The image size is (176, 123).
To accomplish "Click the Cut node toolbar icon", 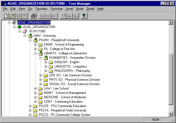I will click(63, 16).
